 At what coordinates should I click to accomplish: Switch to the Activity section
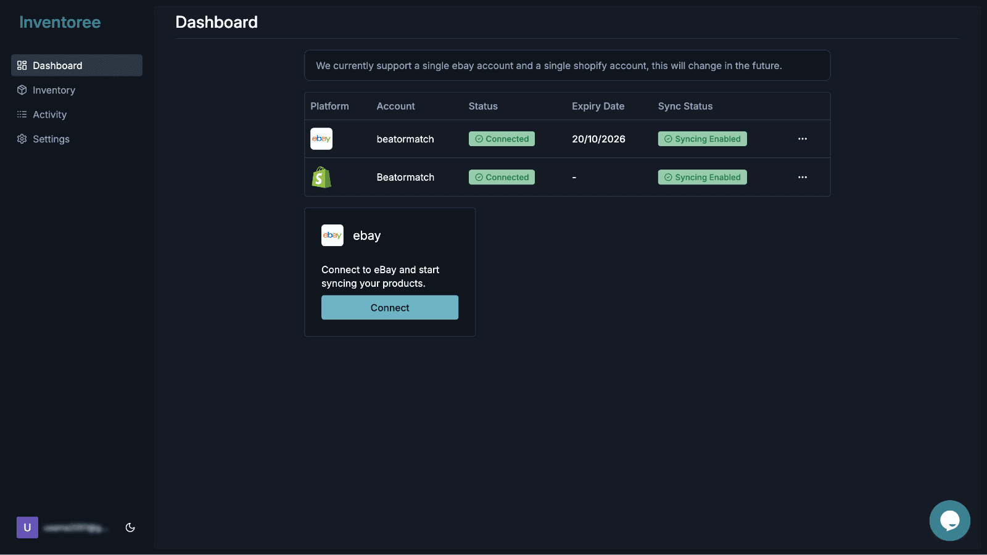tap(50, 114)
